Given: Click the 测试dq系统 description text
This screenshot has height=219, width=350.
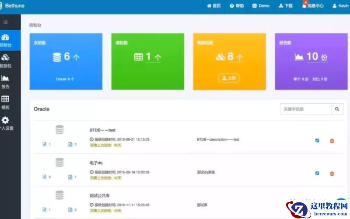Looking at the screenshot, I should click(206, 172).
